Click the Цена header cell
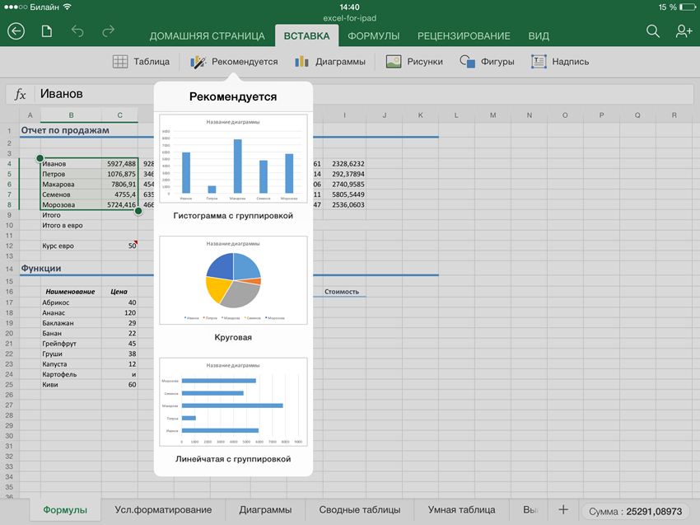The image size is (700, 525). coord(119,292)
